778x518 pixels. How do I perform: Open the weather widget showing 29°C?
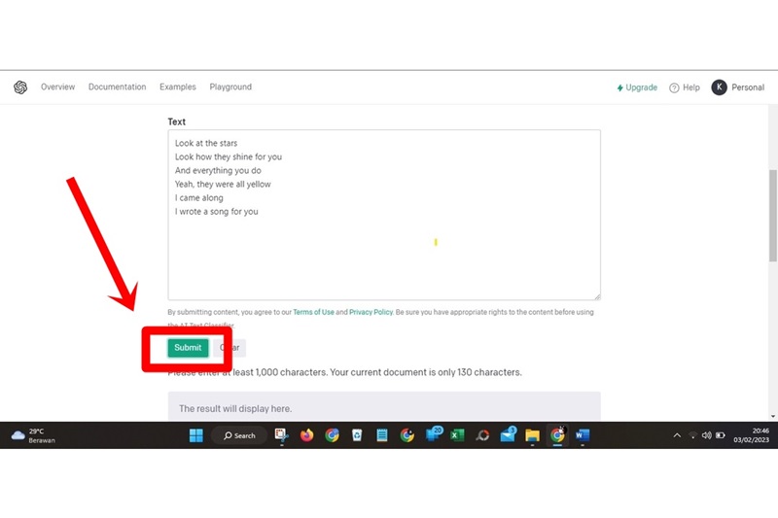34,435
